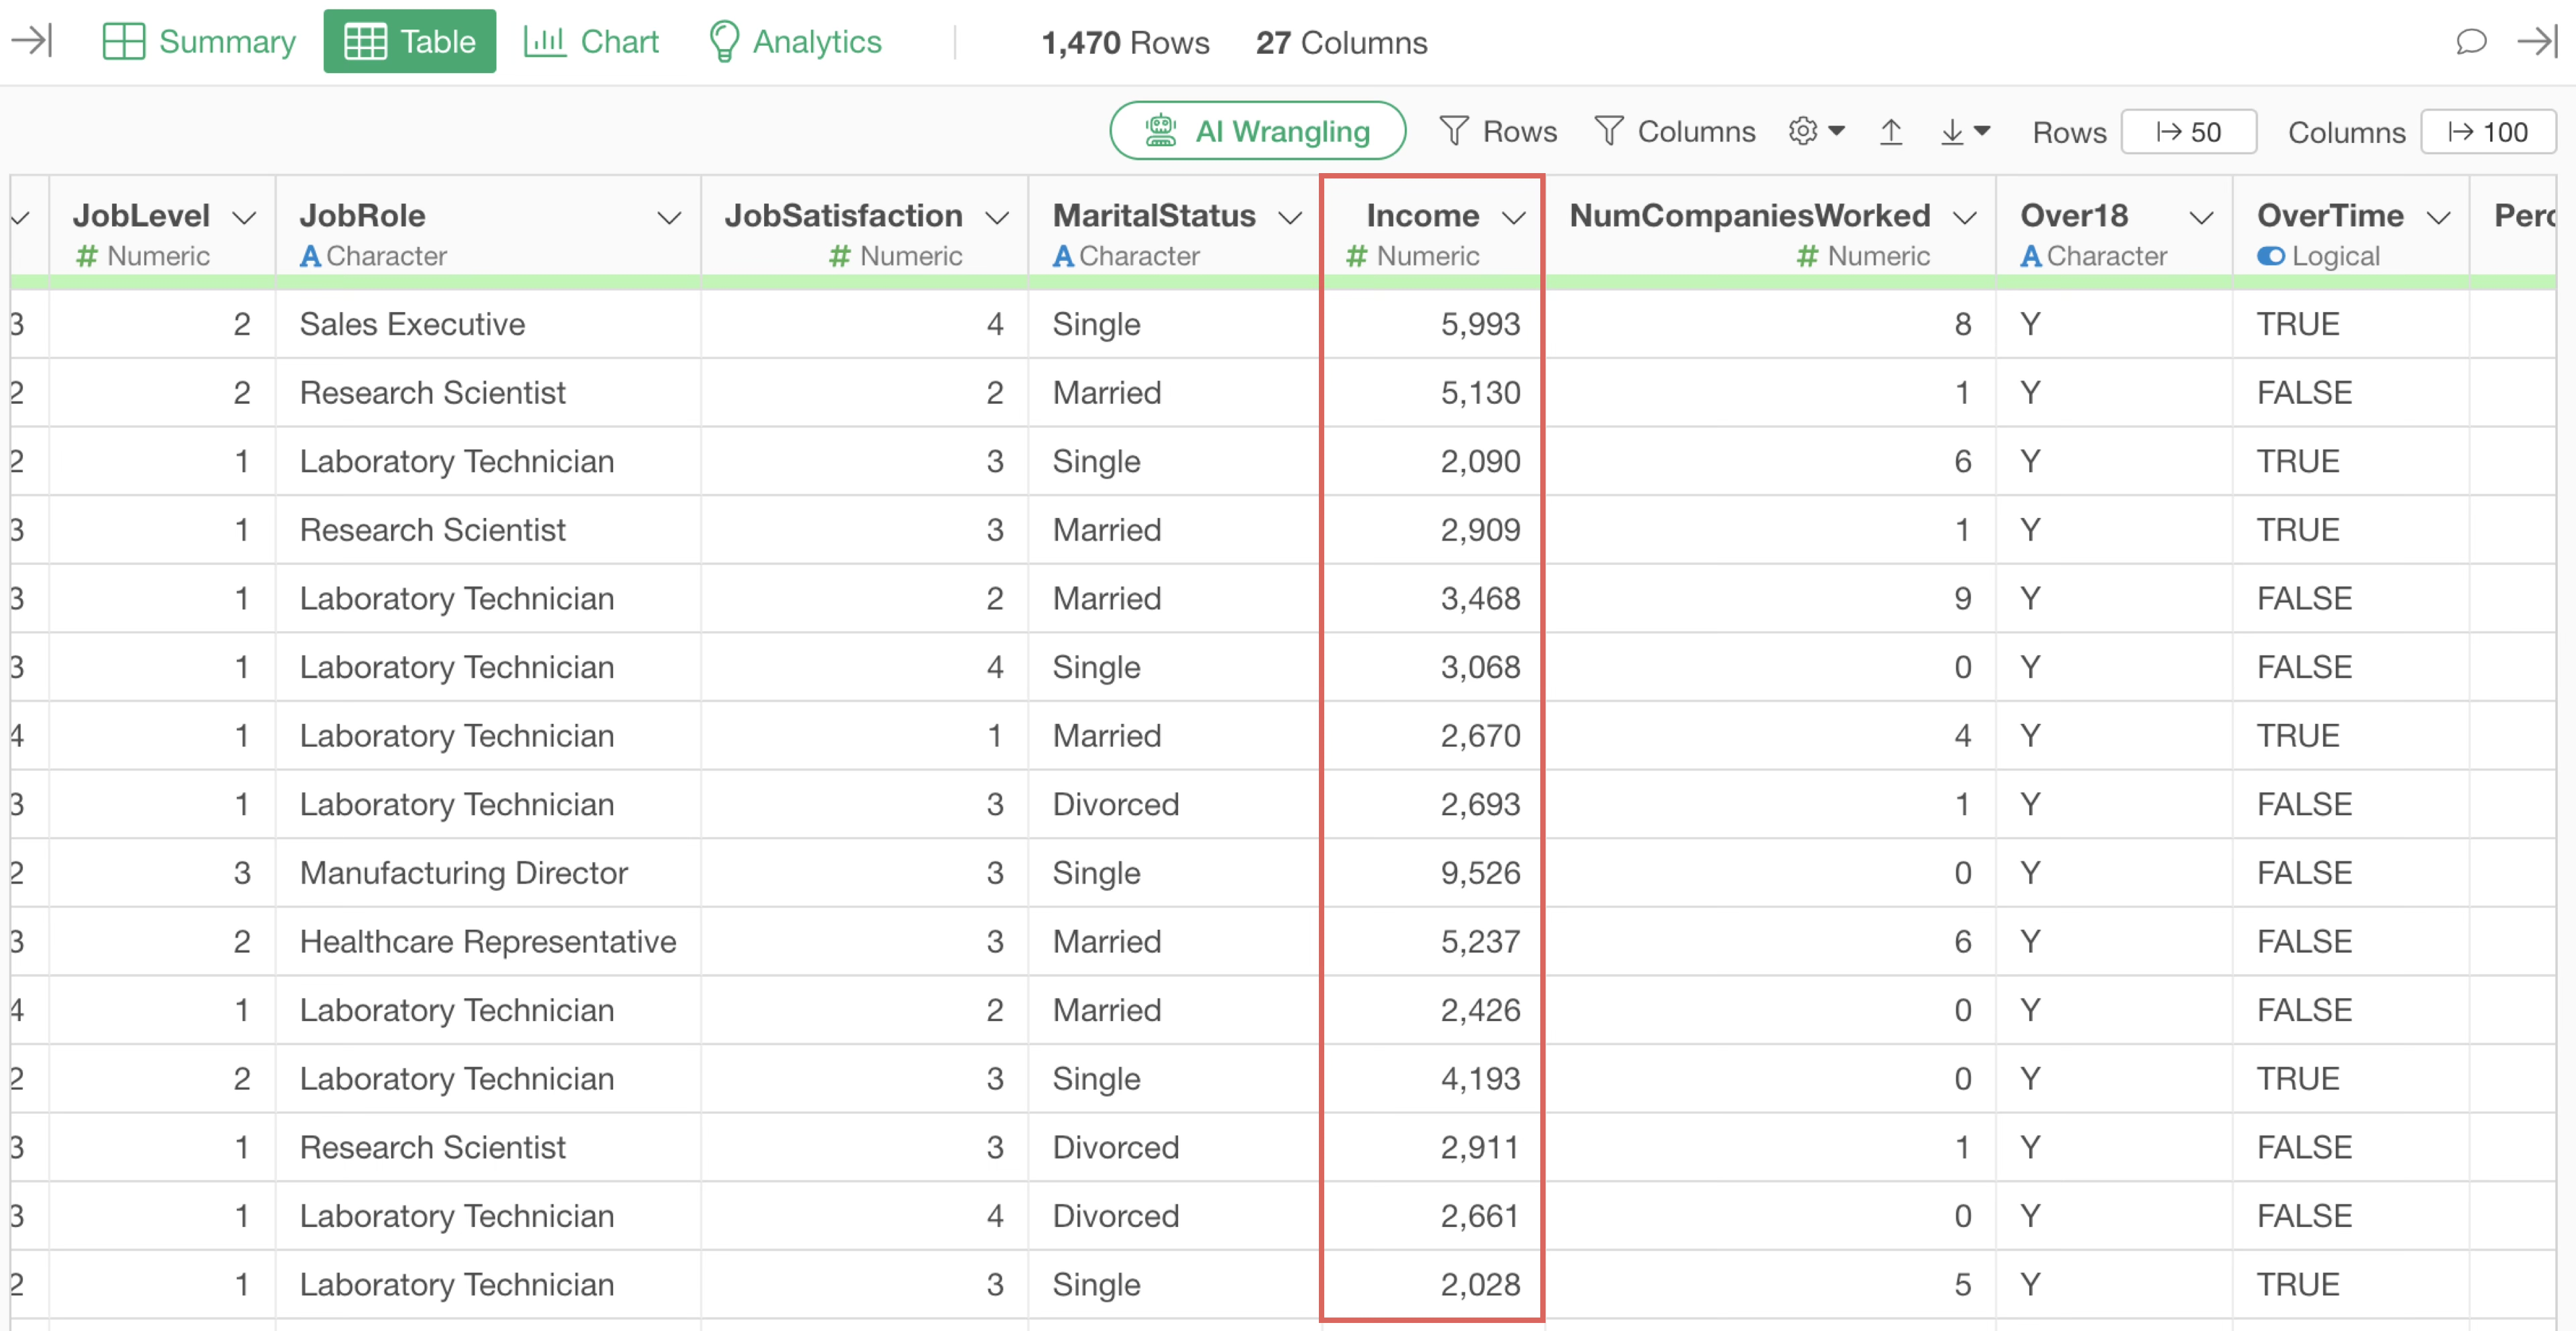The width and height of the screenshot is (2576, 1331).
Task: Expand the download options caret
Action: coord(1983,130)
